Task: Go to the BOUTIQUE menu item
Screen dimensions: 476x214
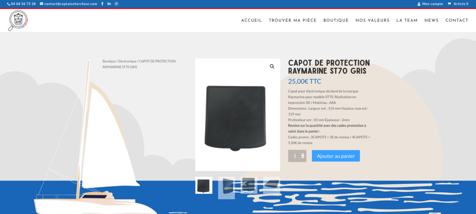Action: 336,20
